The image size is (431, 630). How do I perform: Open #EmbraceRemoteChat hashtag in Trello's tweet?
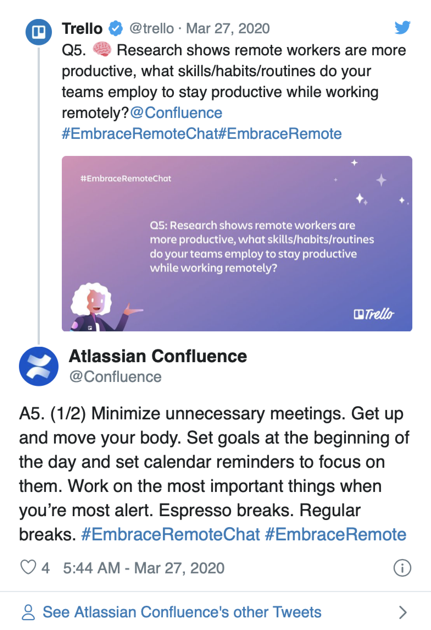(140, 134)
